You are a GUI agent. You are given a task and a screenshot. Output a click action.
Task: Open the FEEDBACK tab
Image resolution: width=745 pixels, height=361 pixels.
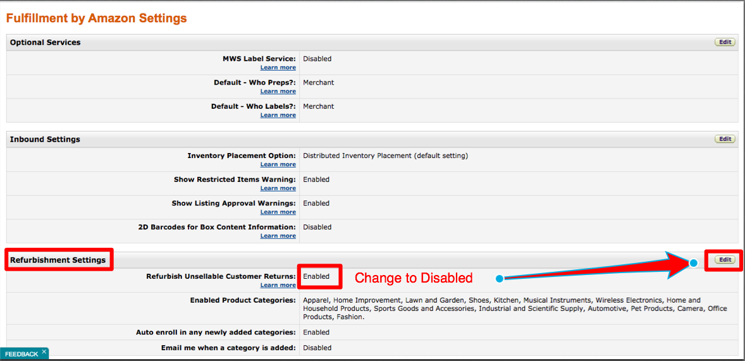(22, 354)
